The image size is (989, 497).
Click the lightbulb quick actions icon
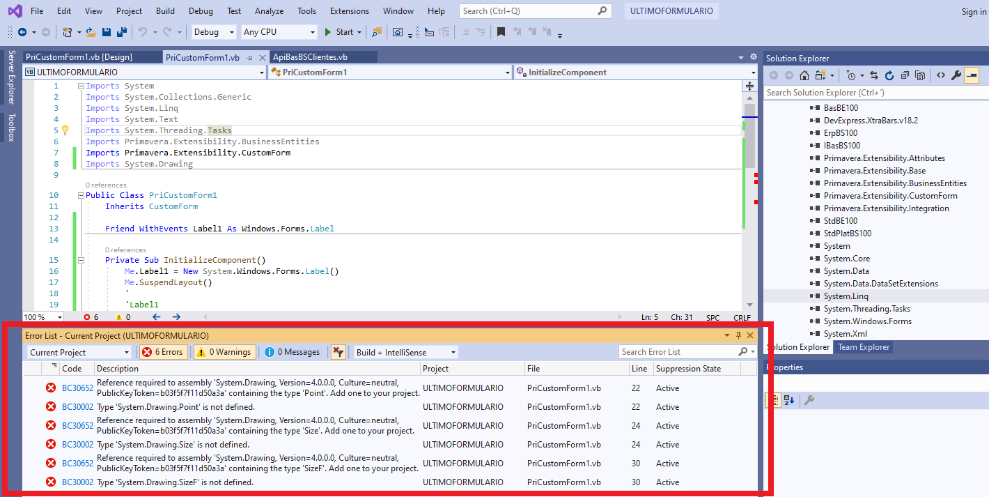tap(65, 130)
